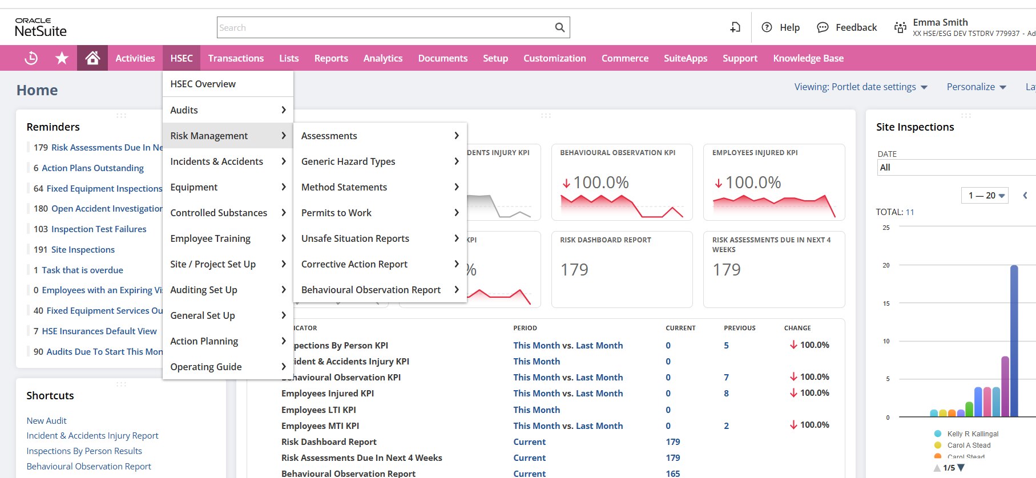The height and width of the screenshot is (478, 1036).
Task: Click the Home house icon
Action: pos(92,58)
